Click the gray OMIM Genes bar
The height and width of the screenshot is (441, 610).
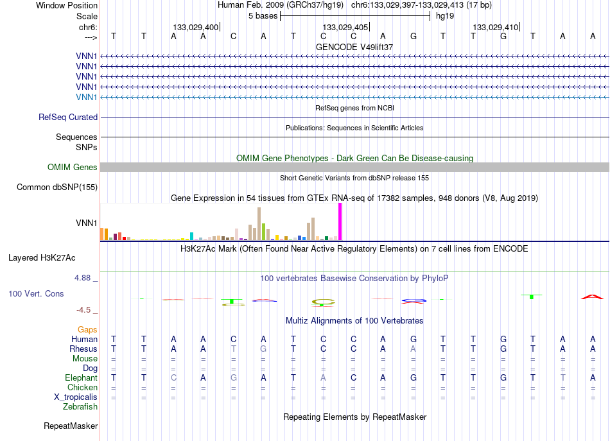(x=354, y=168)
